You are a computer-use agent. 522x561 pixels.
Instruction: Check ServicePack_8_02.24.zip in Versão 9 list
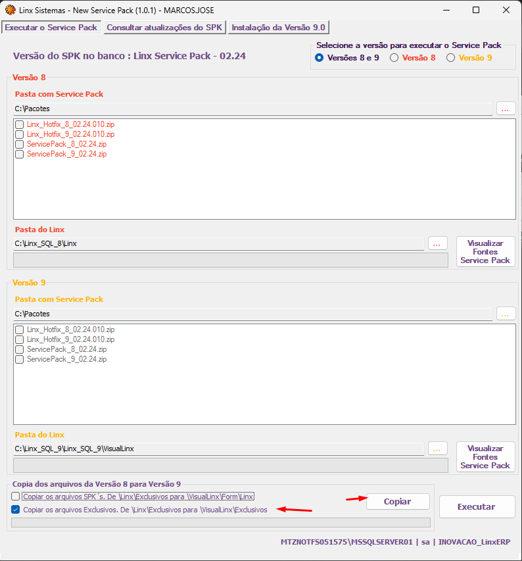pyautogui.click(x=19, y=349)
